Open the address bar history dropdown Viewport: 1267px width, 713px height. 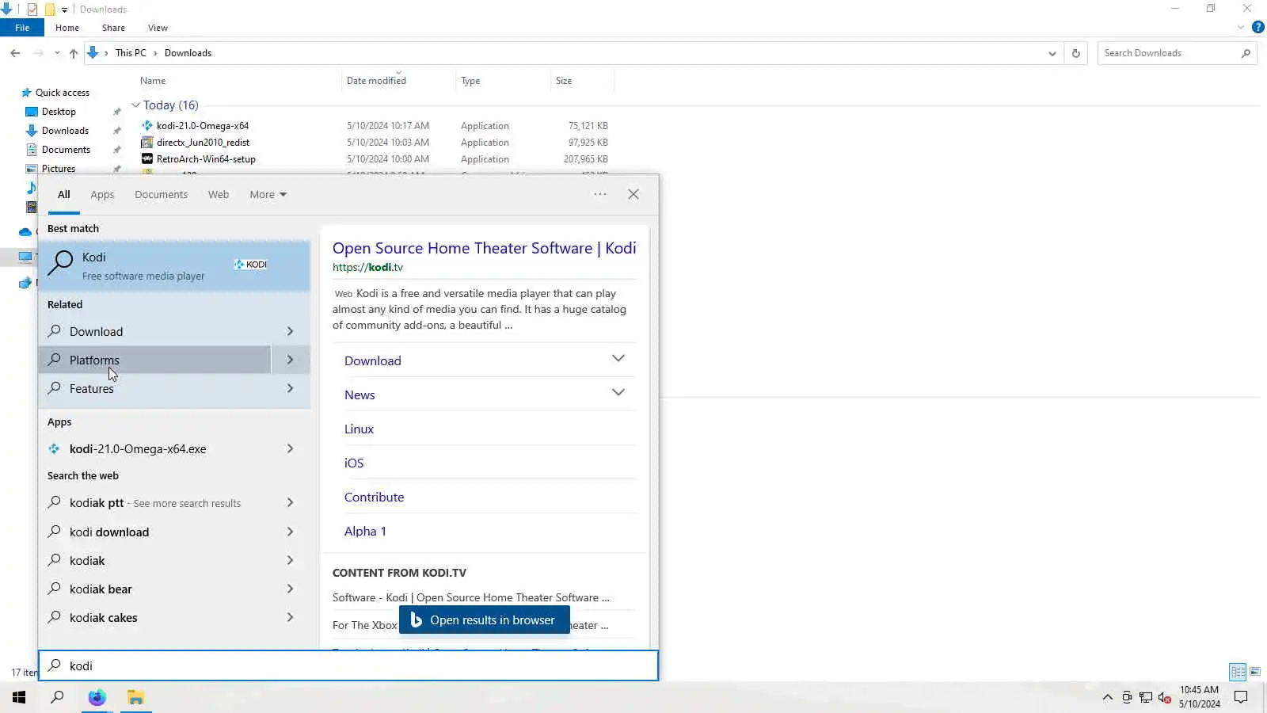[1052, 53]
